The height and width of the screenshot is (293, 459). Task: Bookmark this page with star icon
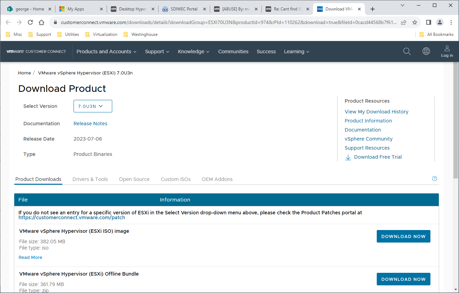click(415, 22)
